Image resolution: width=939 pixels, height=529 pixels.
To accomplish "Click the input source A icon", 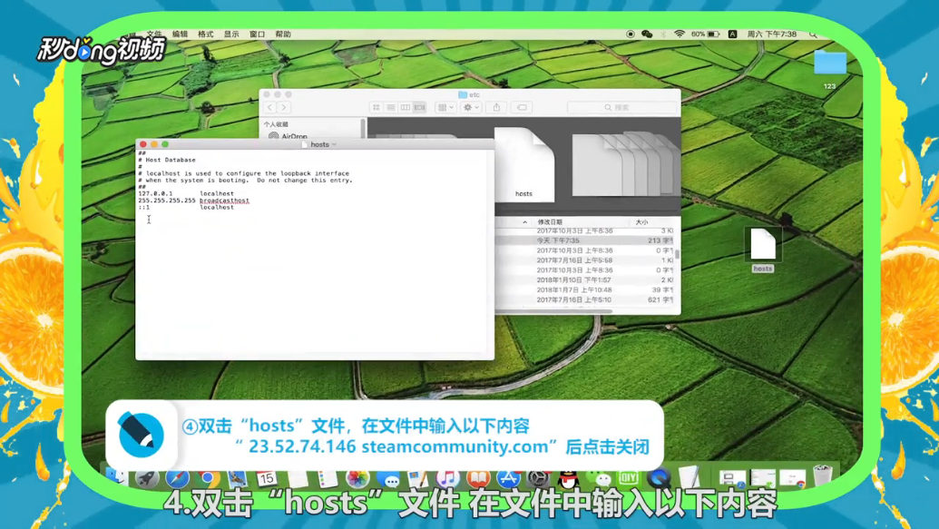I will [x=732, y=34].
